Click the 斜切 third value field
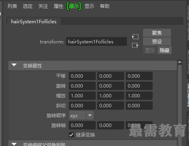This screenshot has height=146, width=189. [139, 106]
